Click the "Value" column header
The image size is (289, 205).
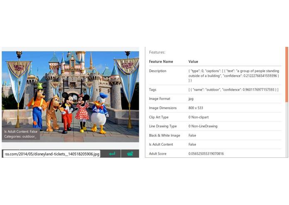tap(193, 61)
